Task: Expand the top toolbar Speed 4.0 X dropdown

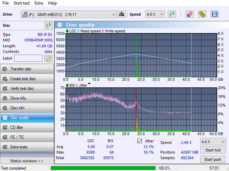Action: 155,14
